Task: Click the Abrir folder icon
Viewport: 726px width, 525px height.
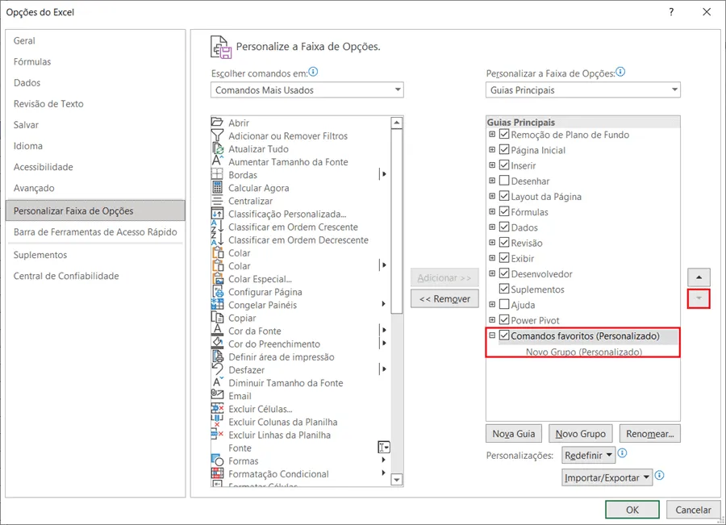Action: click(x=217, y=123)
